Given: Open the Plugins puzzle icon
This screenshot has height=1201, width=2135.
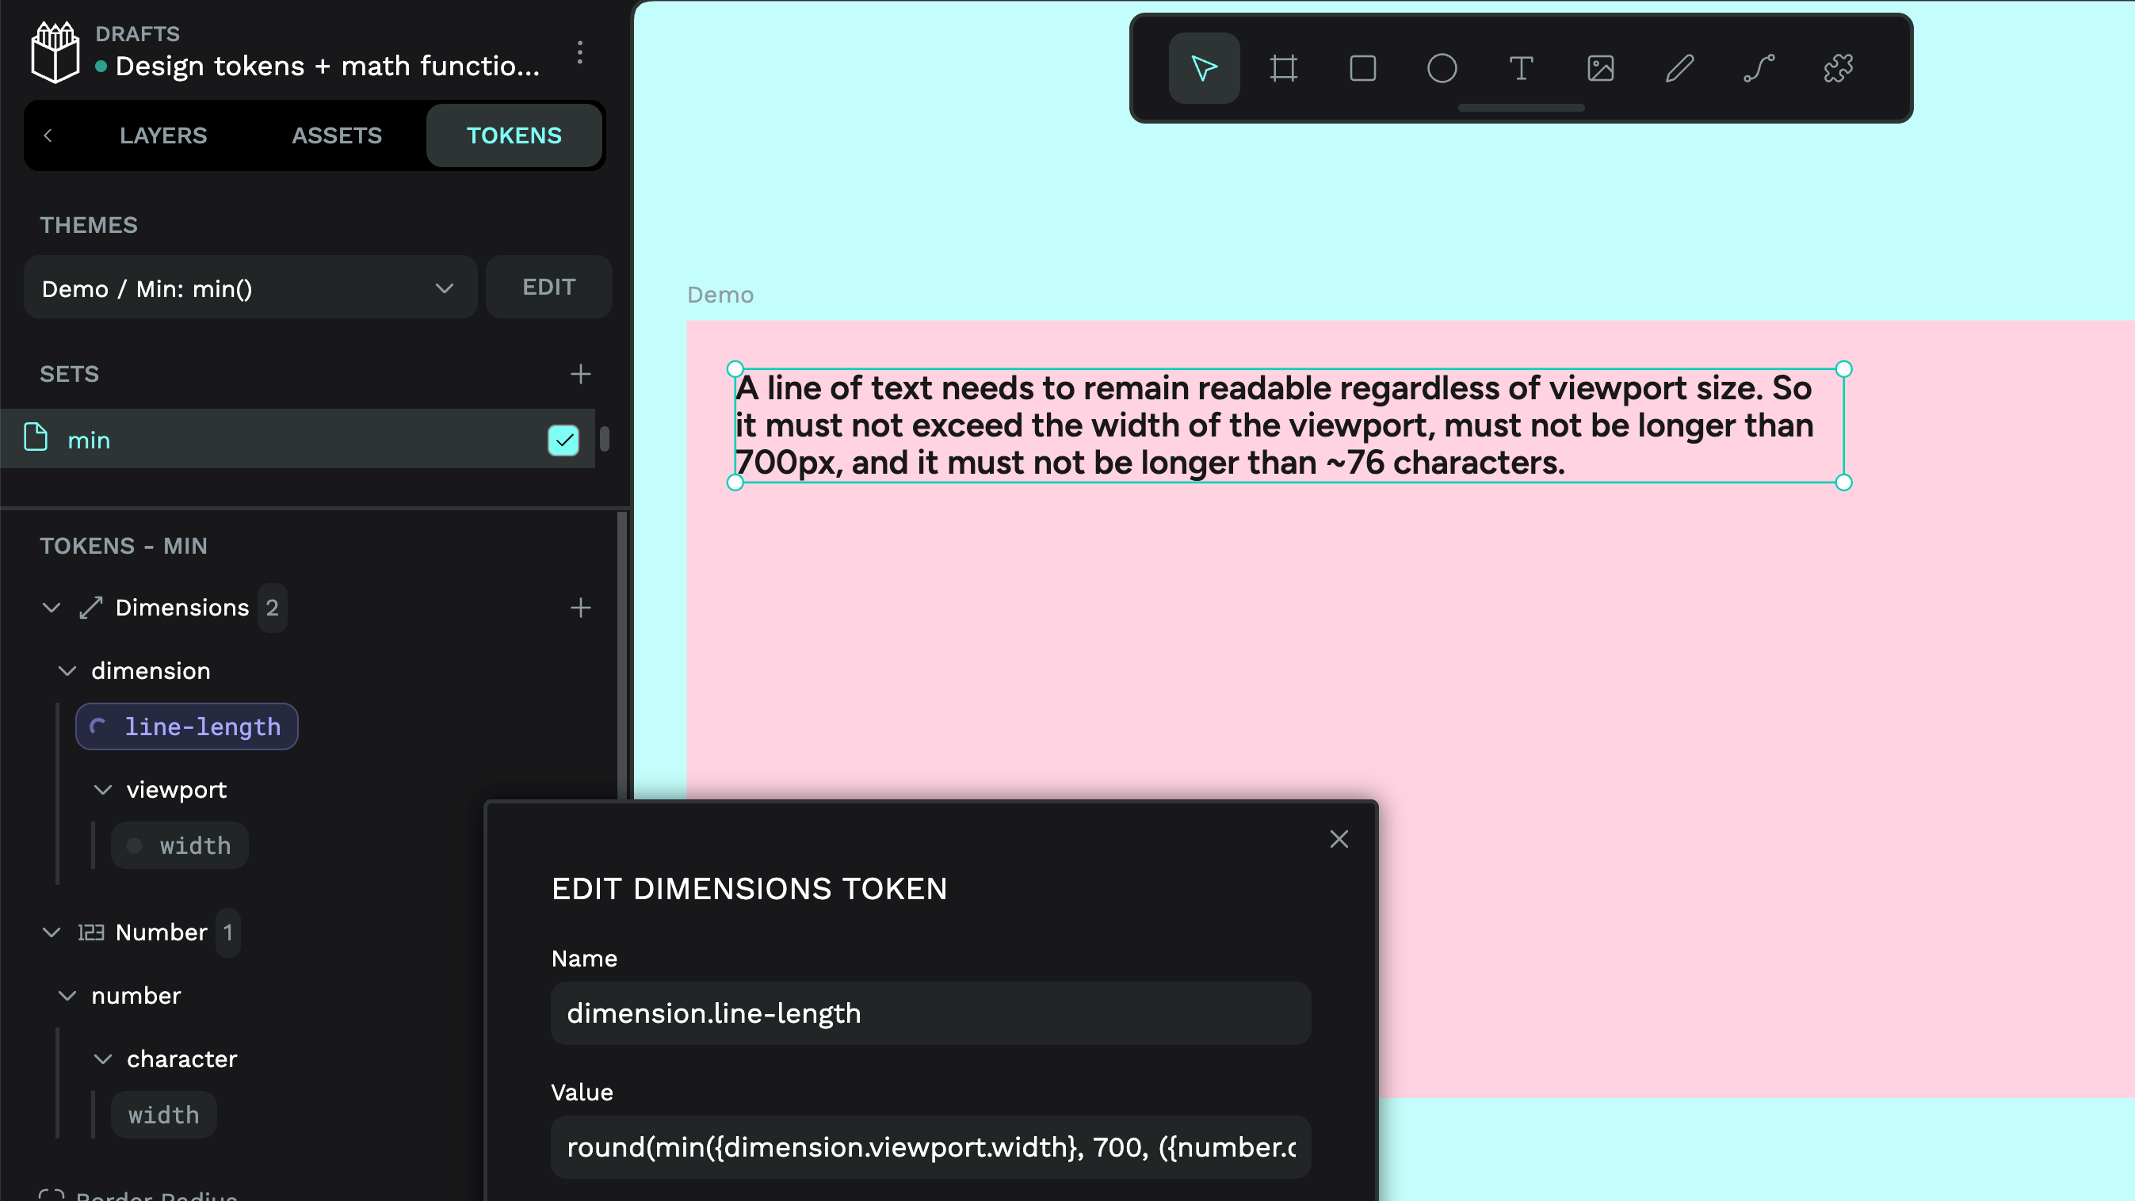Looking at the screenshot, I should coord(1839,68).
